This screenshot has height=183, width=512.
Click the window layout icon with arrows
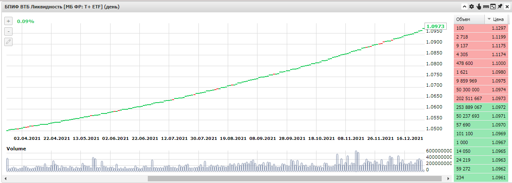coord(493,7)
